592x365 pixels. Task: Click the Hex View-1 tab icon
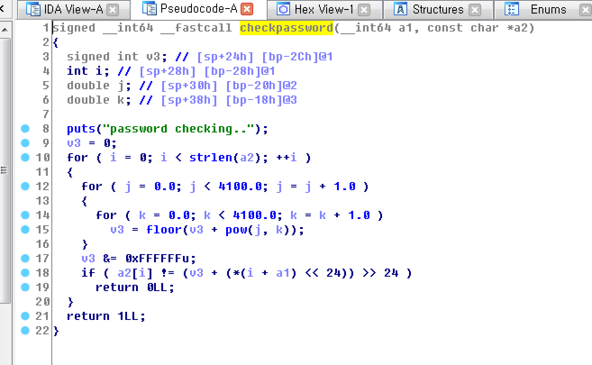tap(283, 9)
